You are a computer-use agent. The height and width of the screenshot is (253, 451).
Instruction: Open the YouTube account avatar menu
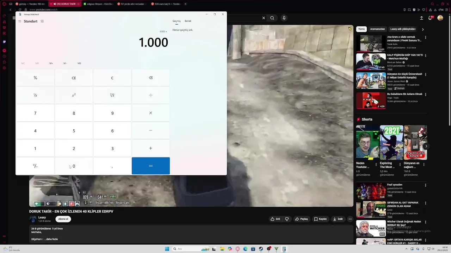pos(440,18)
